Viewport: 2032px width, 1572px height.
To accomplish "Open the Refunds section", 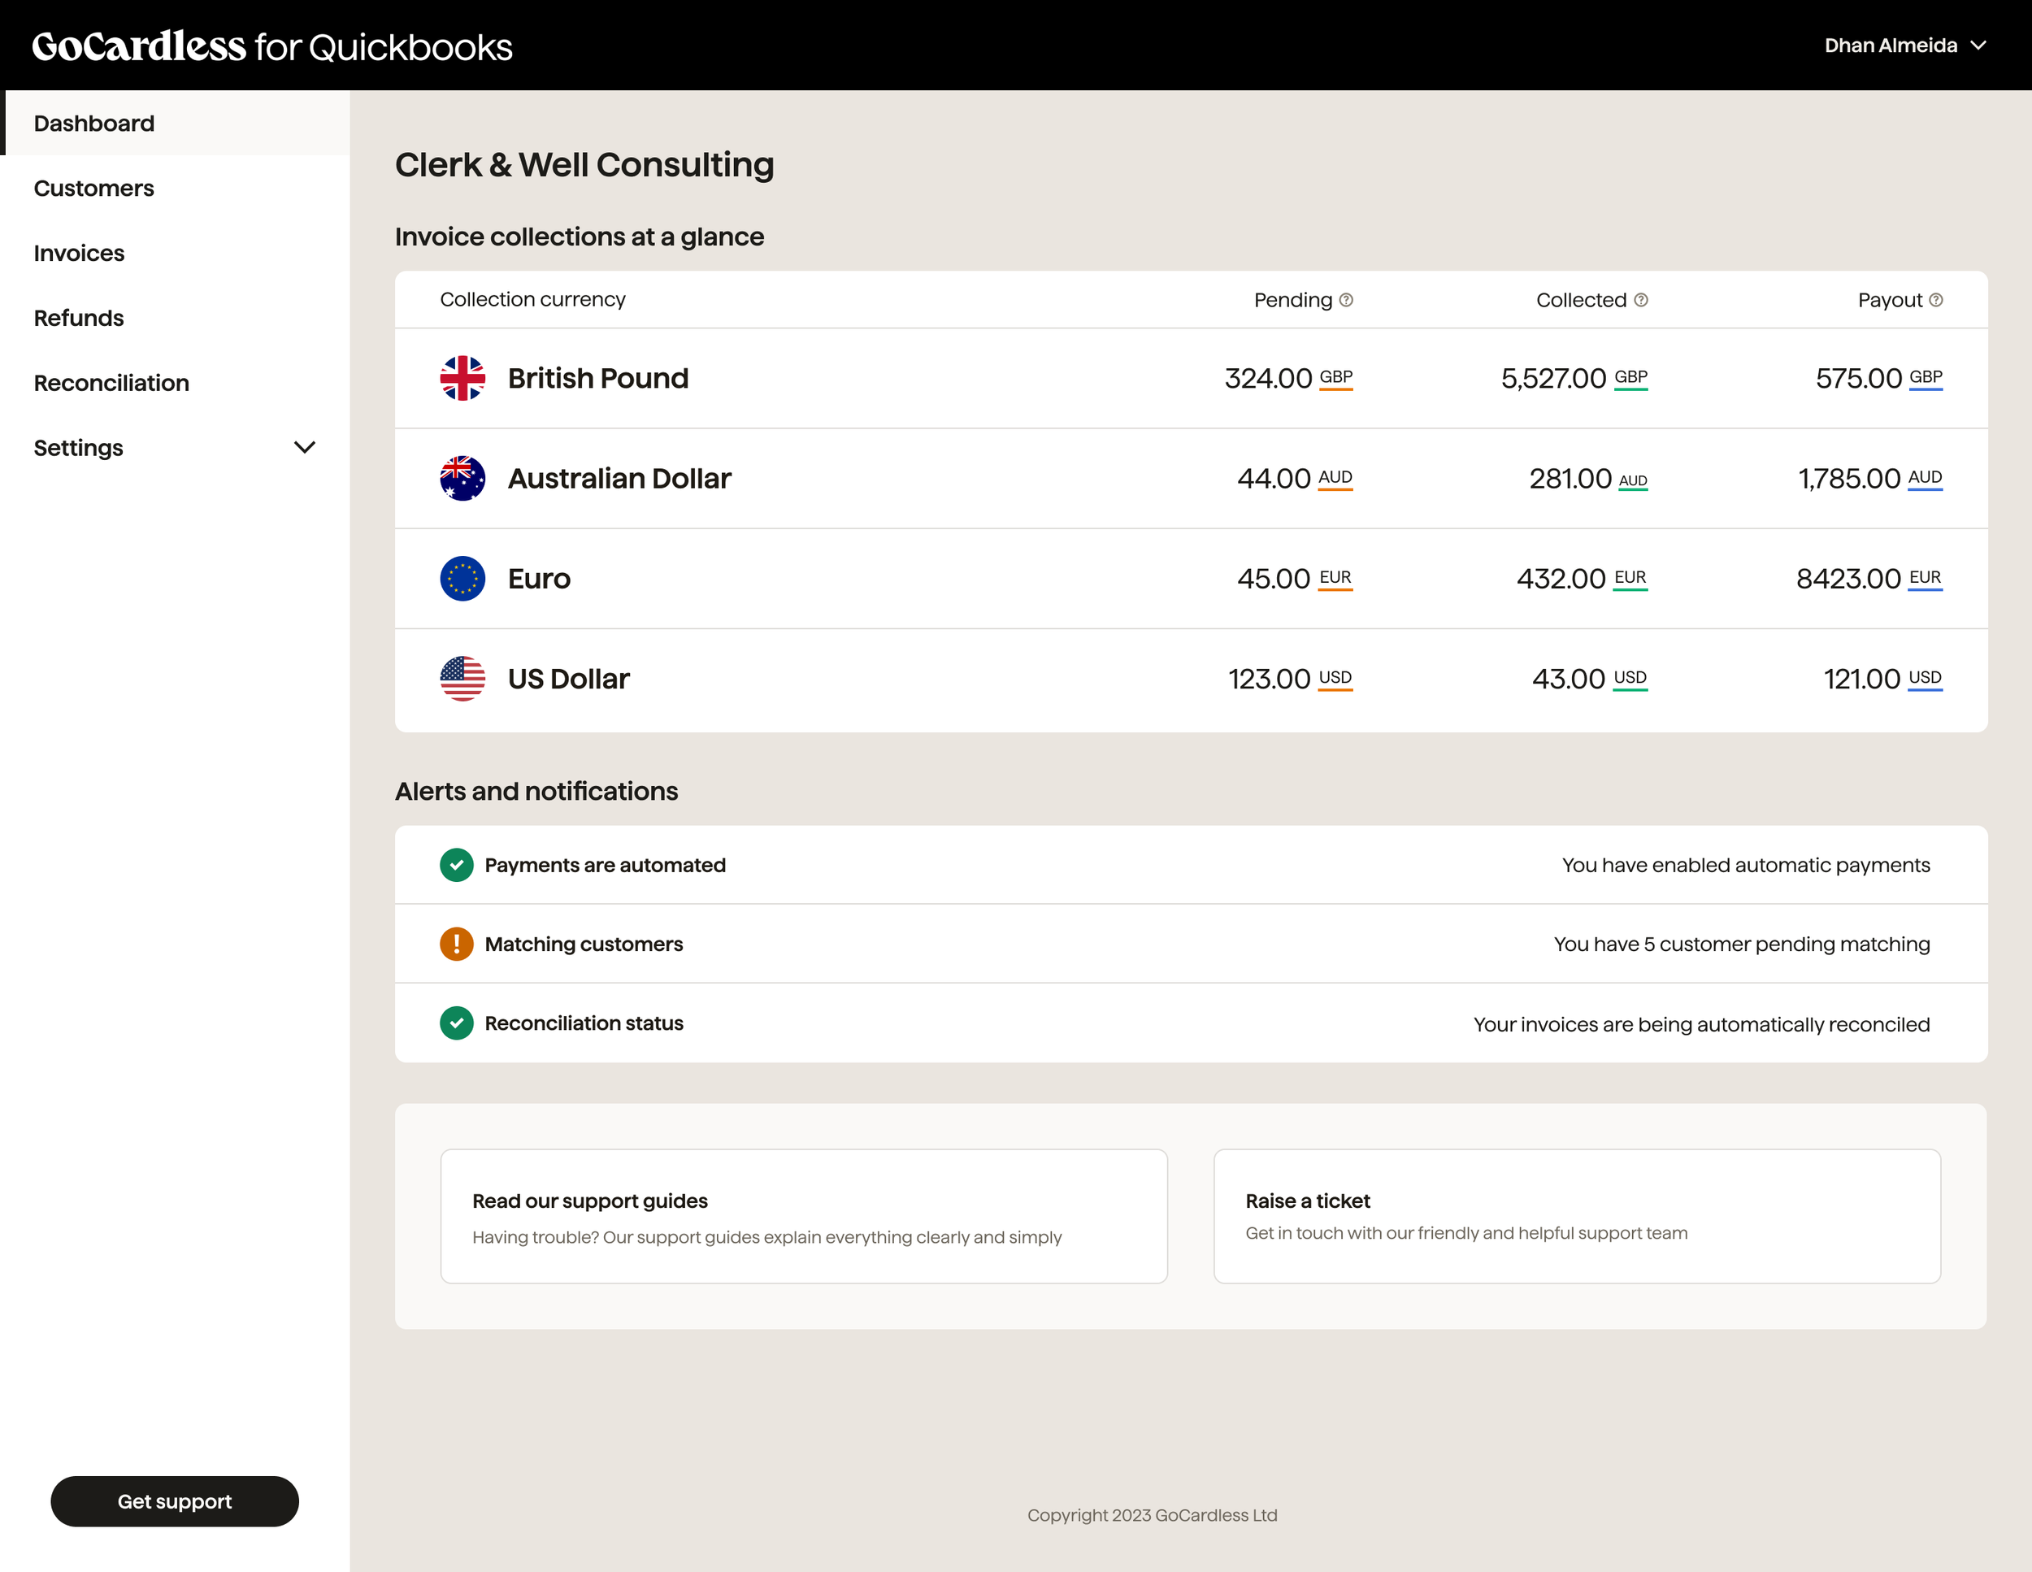I will pos(79,318).
